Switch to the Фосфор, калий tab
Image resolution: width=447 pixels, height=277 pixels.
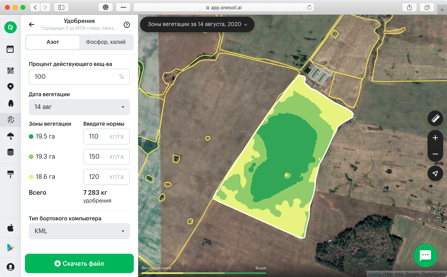click(106, 42)
